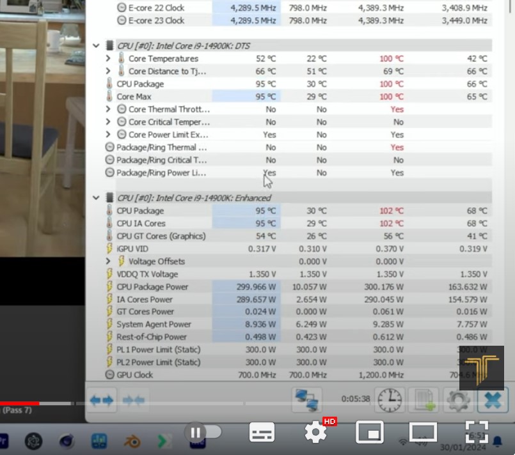Click the HWiNFO shrink columns arrows button
This screenshot has width=515, height=455.
click(133, 400)
